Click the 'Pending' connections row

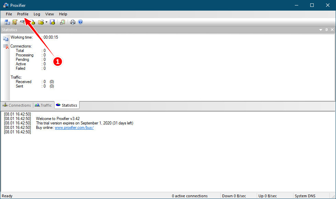(x=31, y=59)
